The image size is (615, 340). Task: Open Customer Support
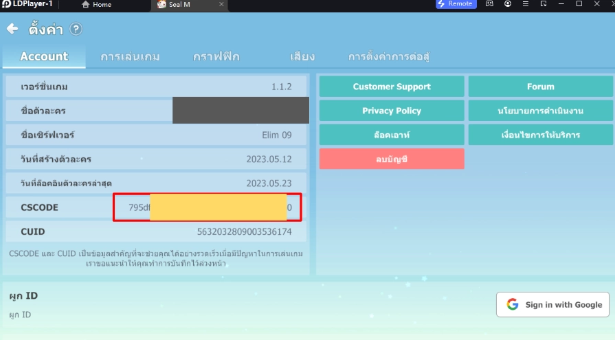(x=392, y=87)
